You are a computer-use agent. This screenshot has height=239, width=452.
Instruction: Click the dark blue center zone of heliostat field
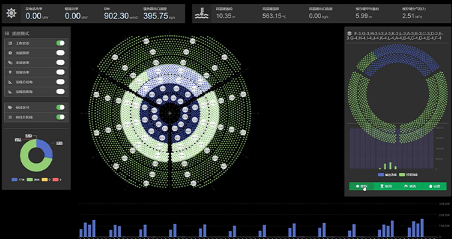click(x=169, y=113)
